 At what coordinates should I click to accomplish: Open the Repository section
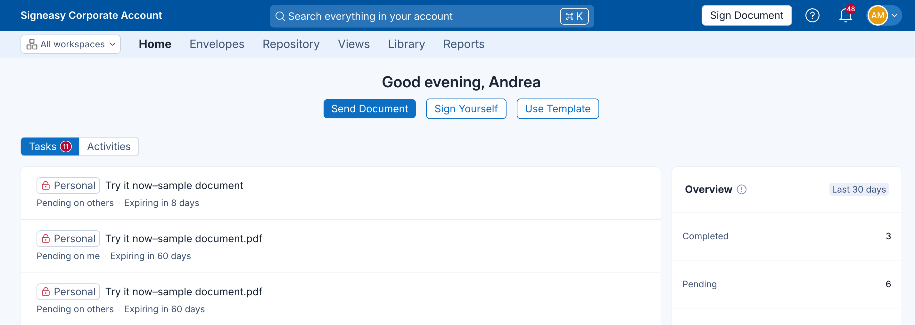[x=291, y=44]
